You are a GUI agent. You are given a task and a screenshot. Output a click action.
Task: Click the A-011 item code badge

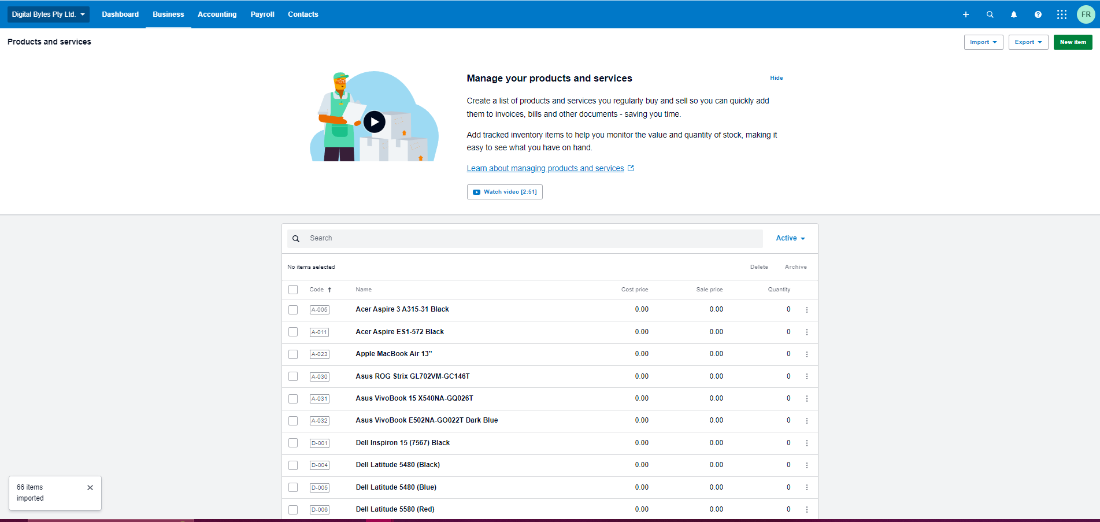click(x=319, y=332)
